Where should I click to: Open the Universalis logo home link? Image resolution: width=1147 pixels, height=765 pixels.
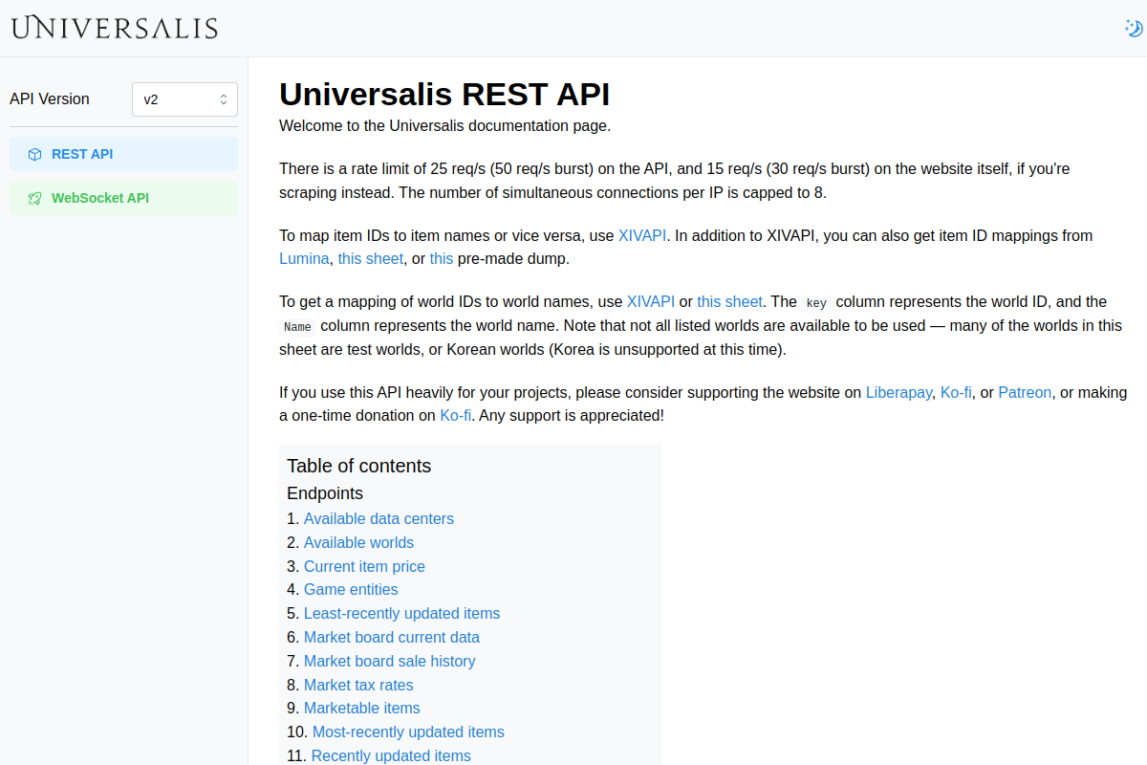point(115,28)
